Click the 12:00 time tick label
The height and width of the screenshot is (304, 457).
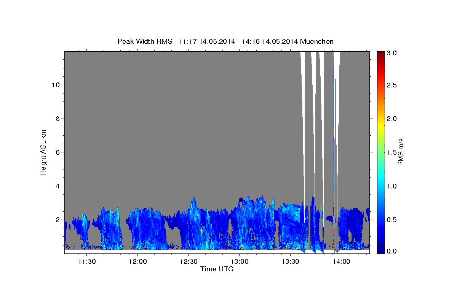point(138,262)
